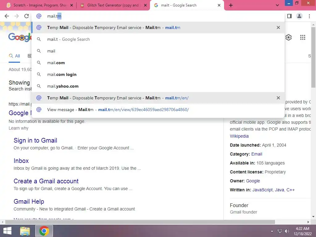Select the All search results tab
This screenshot has width=316, height=237.
coord(14,56)
